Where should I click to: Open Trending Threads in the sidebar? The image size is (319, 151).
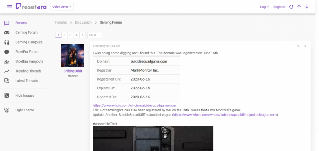[x=28, y=71]
